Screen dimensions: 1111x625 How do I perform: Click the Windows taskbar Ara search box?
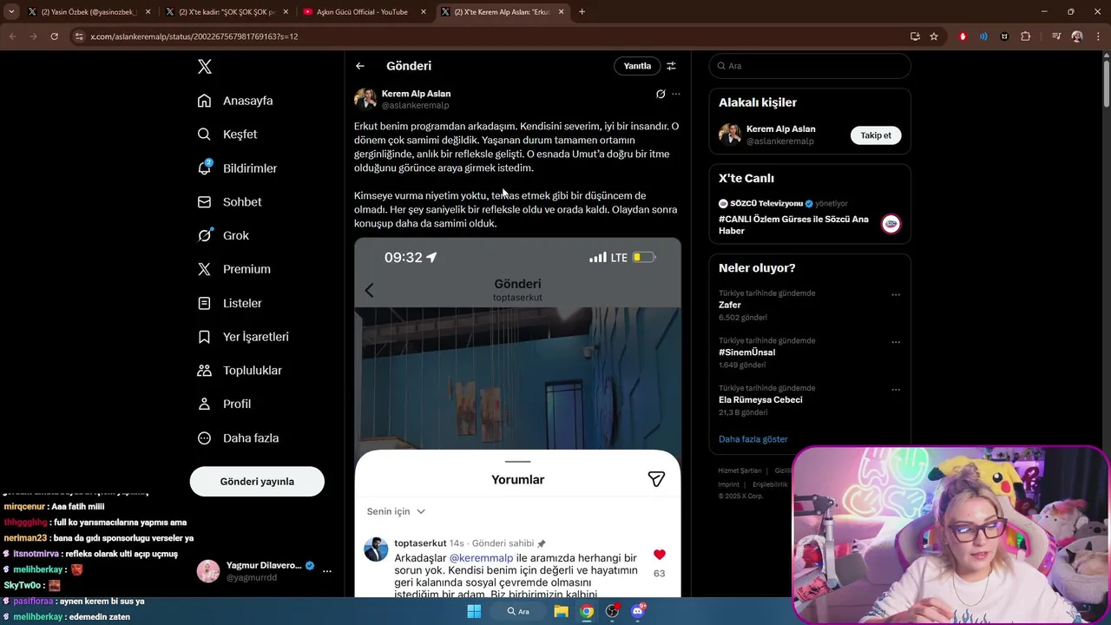click(x=518, y=611)
